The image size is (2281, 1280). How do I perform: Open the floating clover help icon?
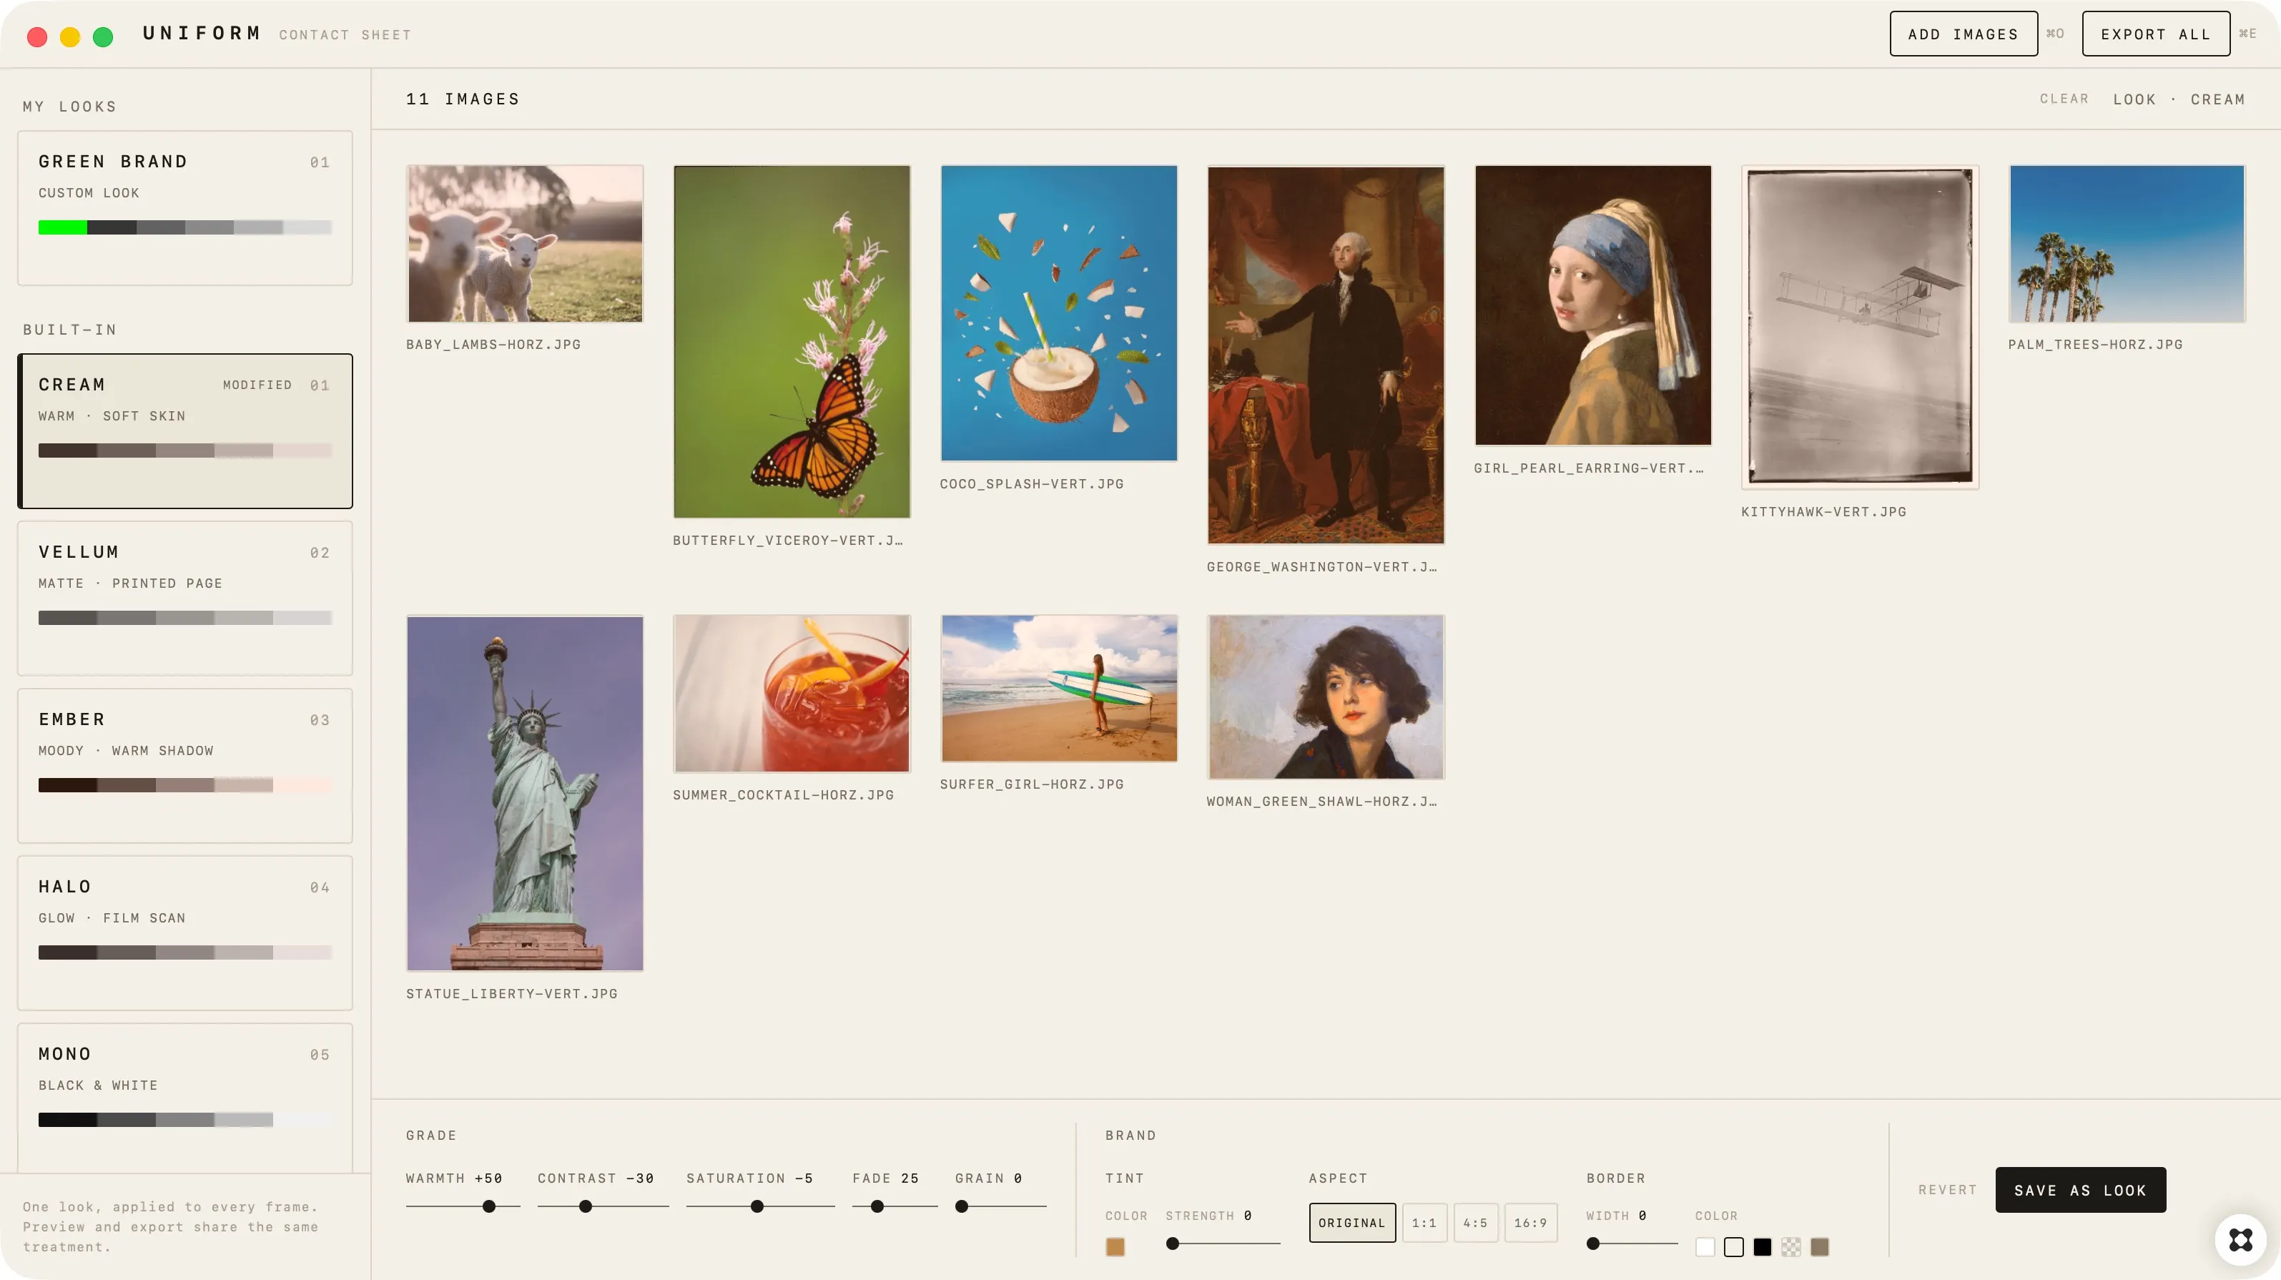[x=2240, y=1239]
